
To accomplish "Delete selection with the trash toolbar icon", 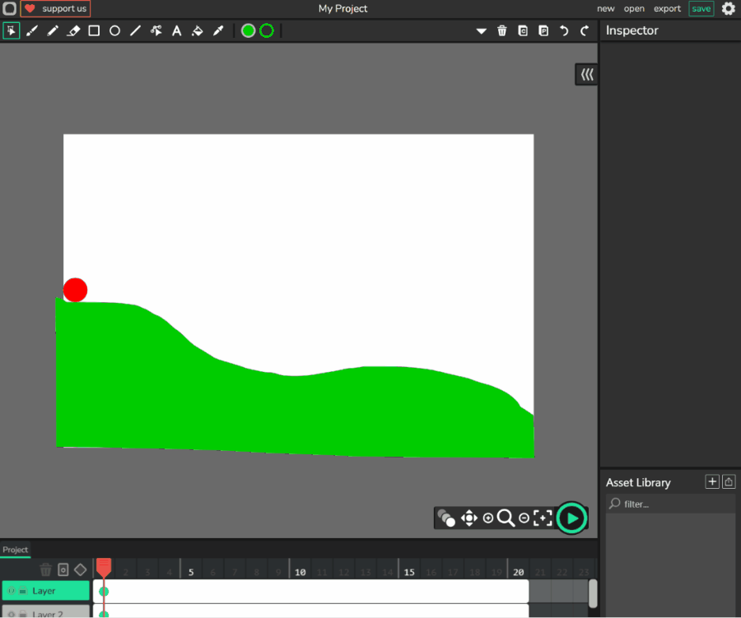I will 502,30.
